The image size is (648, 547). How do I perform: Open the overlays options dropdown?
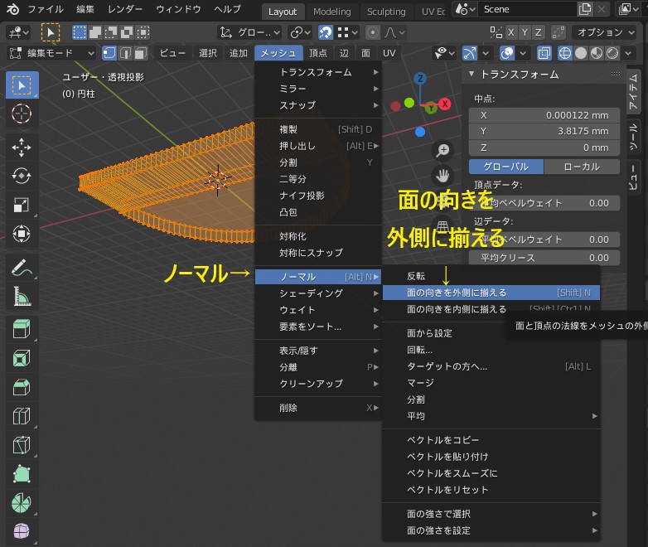coord(523,53)
